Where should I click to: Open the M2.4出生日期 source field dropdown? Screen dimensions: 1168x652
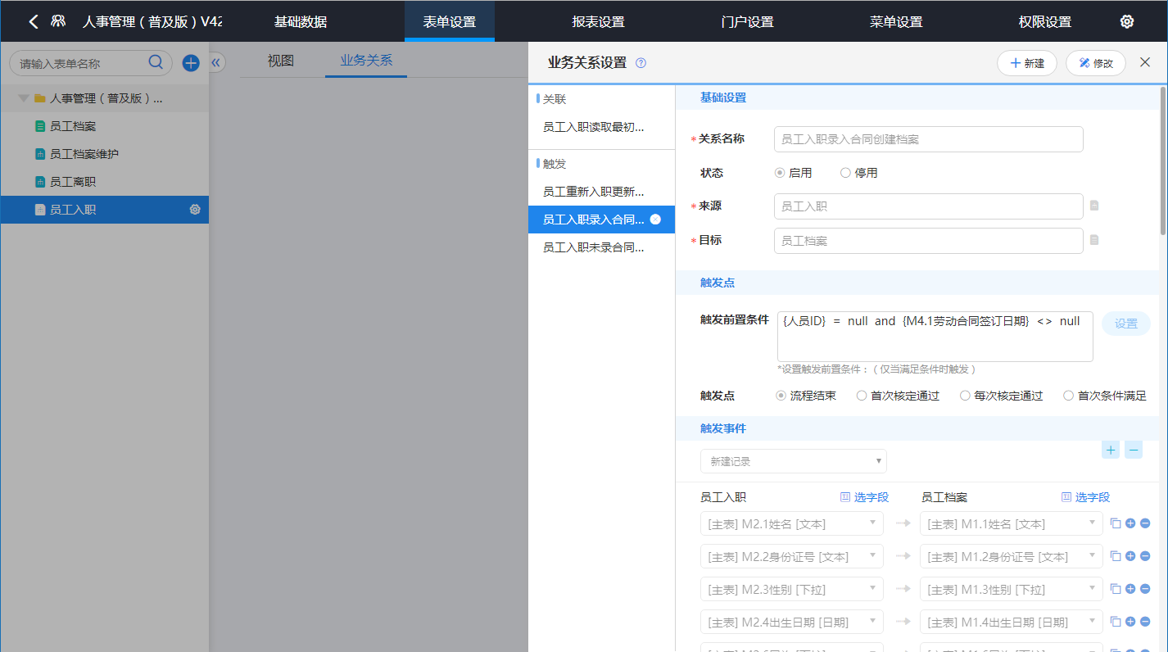tap(791, 622)
